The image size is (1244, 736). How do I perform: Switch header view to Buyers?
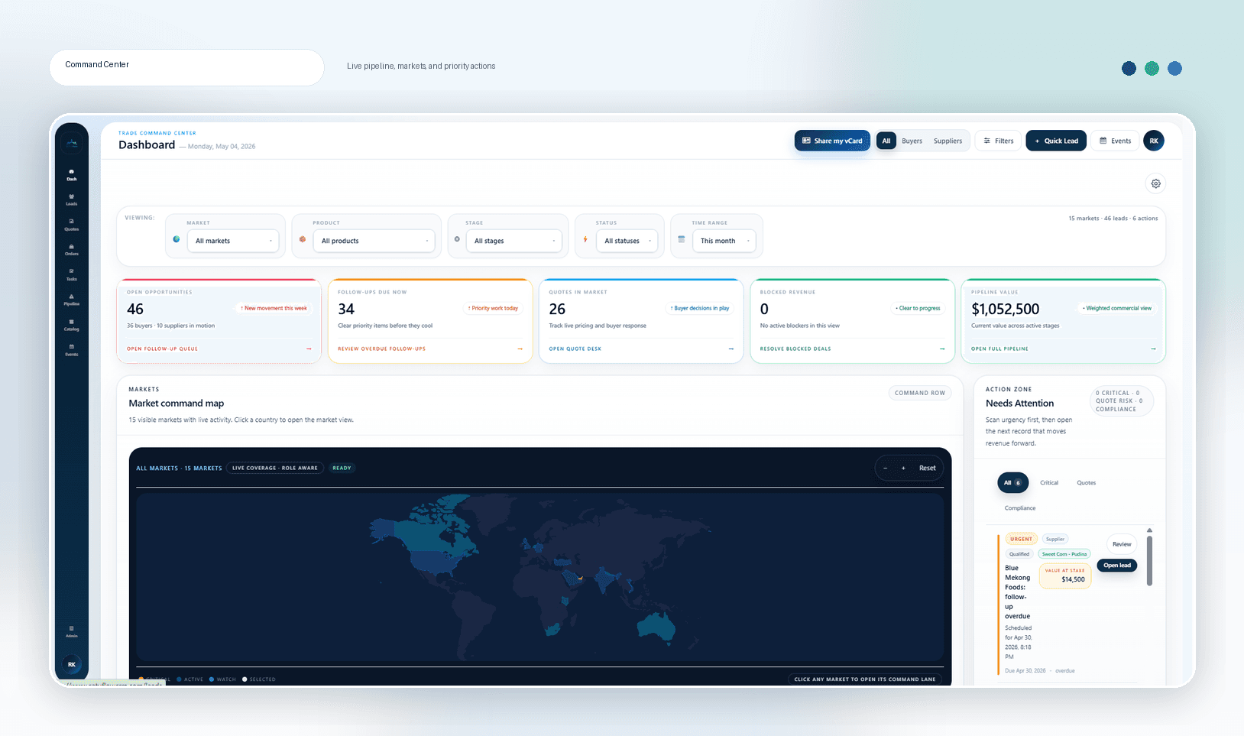912,141
